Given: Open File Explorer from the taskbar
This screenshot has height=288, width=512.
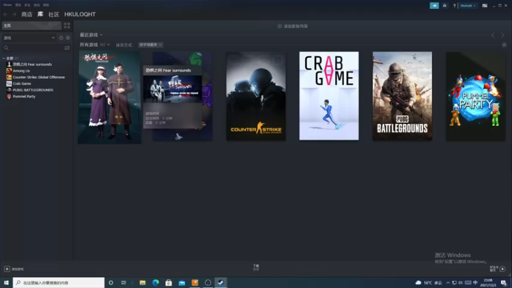Looking at the screenshot, I should point(143,283).
